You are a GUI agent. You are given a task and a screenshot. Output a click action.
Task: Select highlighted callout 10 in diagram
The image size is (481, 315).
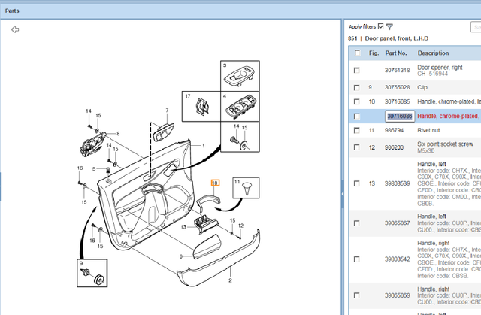click(x=214, y=183)
